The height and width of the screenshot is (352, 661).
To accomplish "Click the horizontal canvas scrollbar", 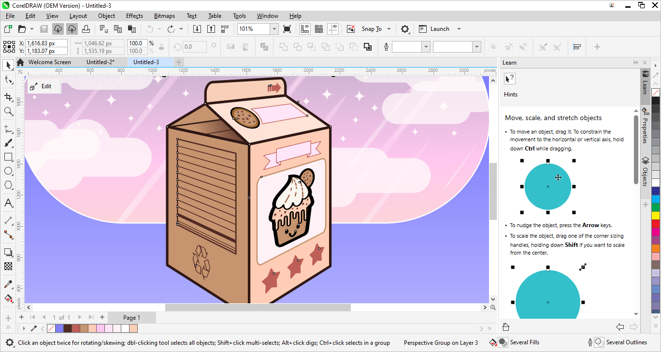I will click(259, 307).
